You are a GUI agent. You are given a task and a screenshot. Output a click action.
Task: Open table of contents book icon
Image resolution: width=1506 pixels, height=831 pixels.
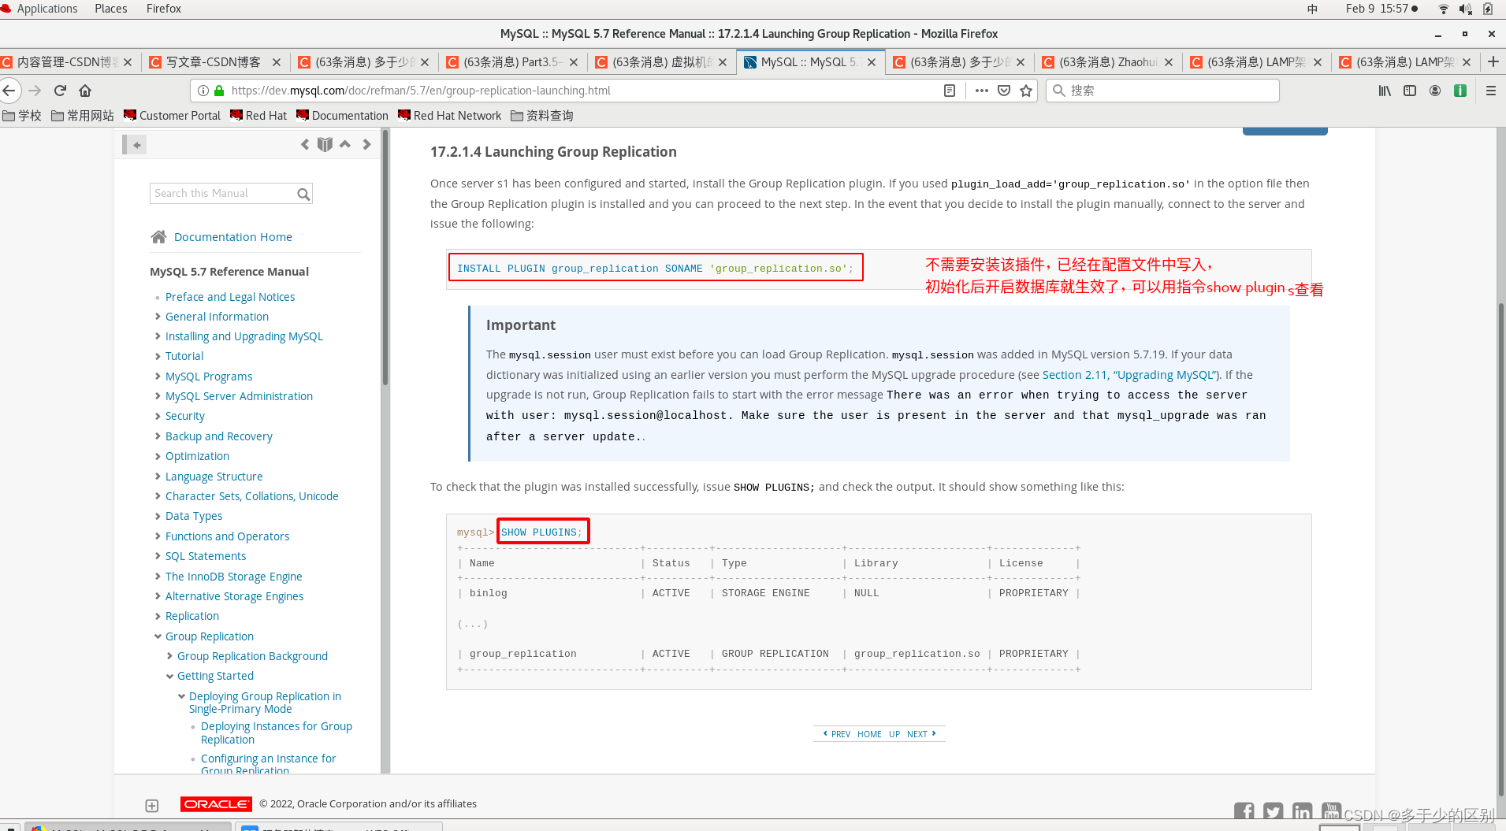coord(325,144)
